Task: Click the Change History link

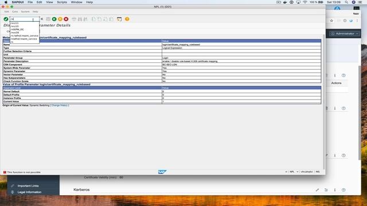Action: [x=60, y=105]
